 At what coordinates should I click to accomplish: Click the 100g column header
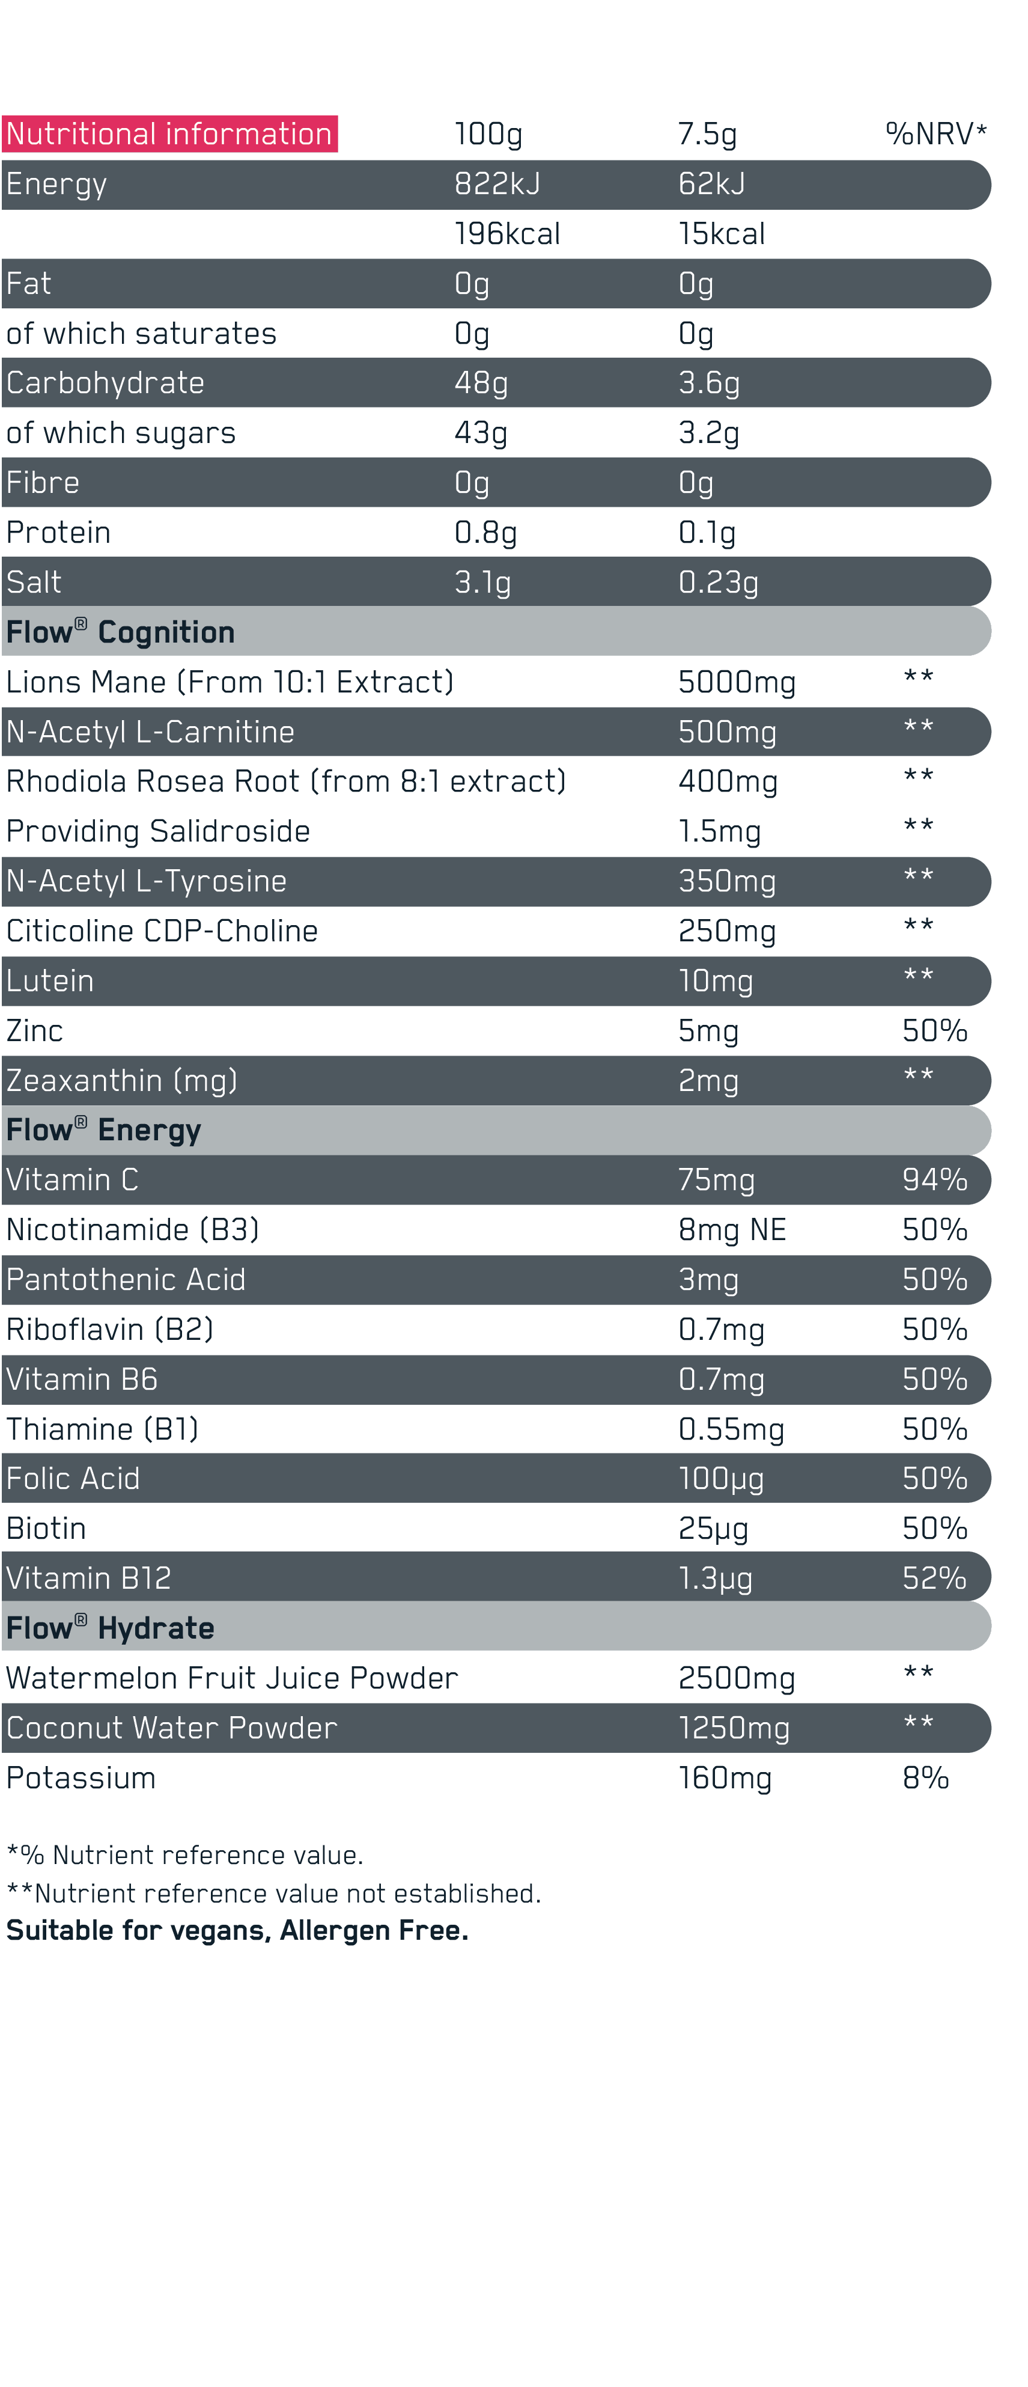pos(488,135)
